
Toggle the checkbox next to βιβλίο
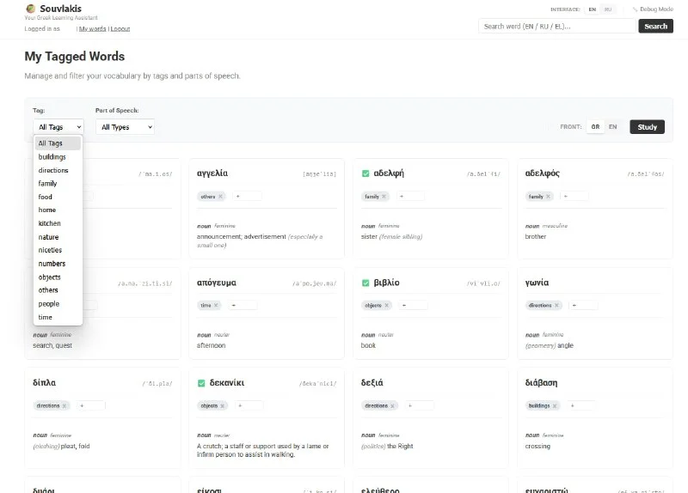pos(365,283)
